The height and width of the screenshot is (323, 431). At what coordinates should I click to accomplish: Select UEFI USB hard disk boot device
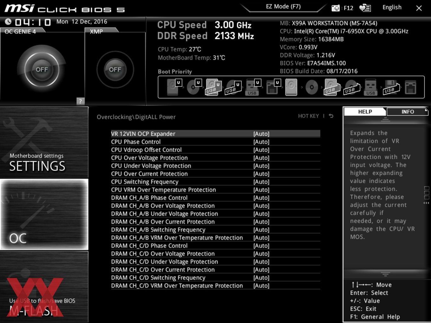(x=213, y=87)
